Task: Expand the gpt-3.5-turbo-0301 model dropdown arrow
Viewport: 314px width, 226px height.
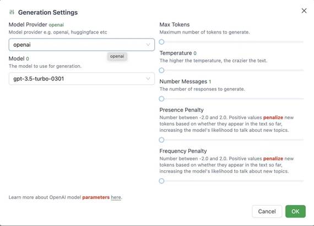Action: pos(148,78)
